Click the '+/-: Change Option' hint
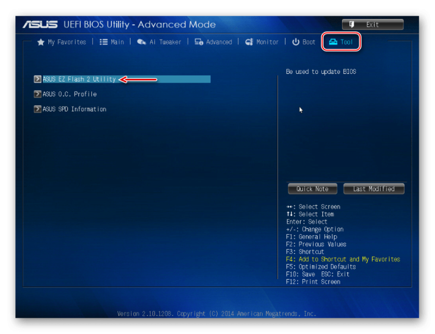The image size is (435, 334). click(315, 229)
